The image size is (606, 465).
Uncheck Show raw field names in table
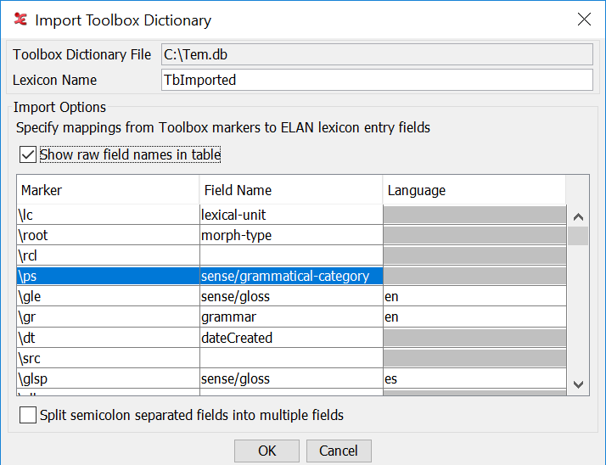click(x=28, y=154)
